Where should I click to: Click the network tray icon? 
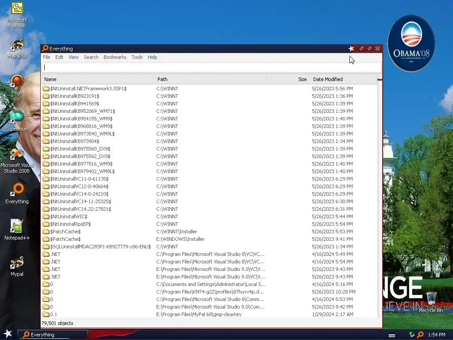[412, 335]
